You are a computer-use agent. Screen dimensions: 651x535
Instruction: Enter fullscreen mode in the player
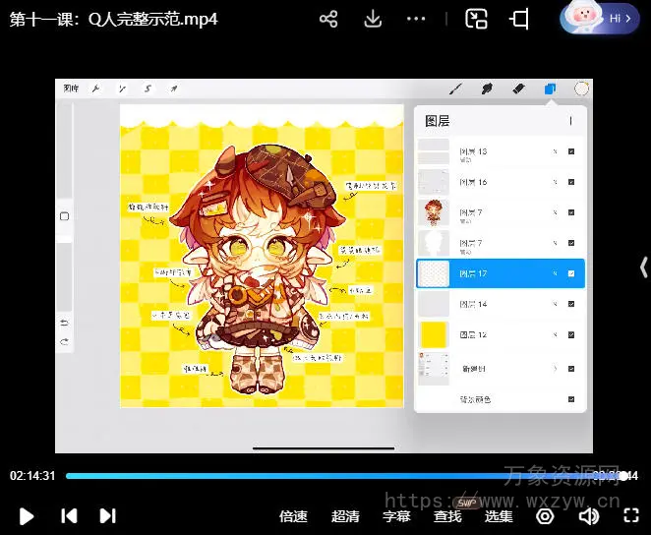pos(632,515)
